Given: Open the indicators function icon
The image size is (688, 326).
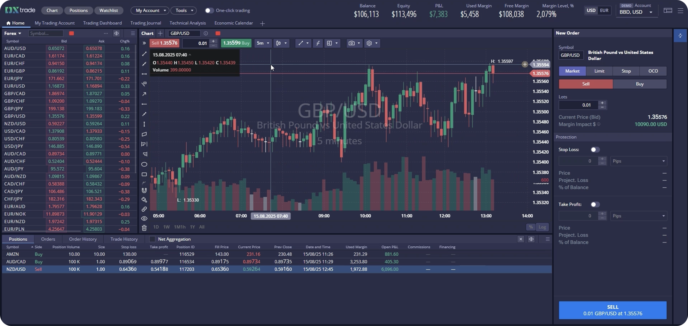Looking at the screenshot, I should pyautogui.click(x=318, y=43).
